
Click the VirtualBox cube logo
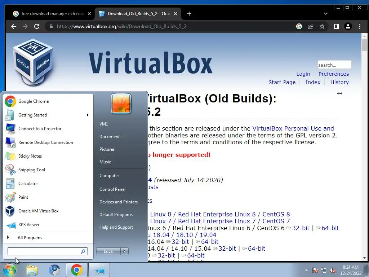coord(33,62)
